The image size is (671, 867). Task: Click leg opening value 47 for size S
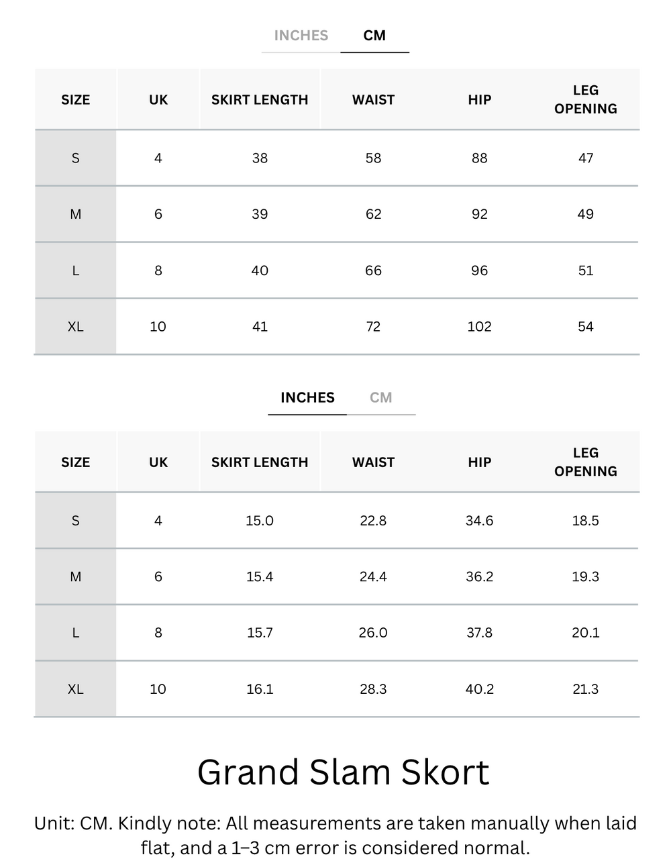[x=585, y=158]
